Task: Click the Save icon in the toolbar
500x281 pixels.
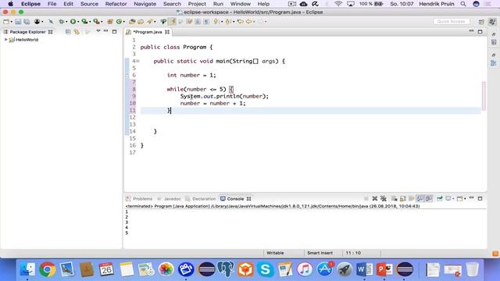Action: (18, 22)
